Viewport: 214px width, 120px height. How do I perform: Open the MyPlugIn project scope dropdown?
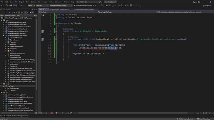pos(68,12)
